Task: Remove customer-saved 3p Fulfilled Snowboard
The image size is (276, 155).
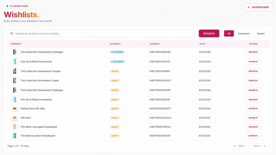Action: coord(253,62)
